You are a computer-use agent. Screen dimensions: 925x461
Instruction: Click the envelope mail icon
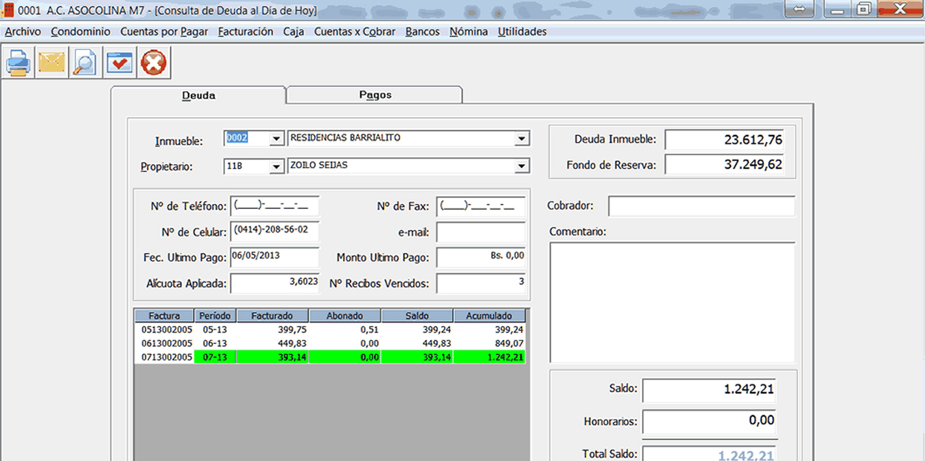52,63
